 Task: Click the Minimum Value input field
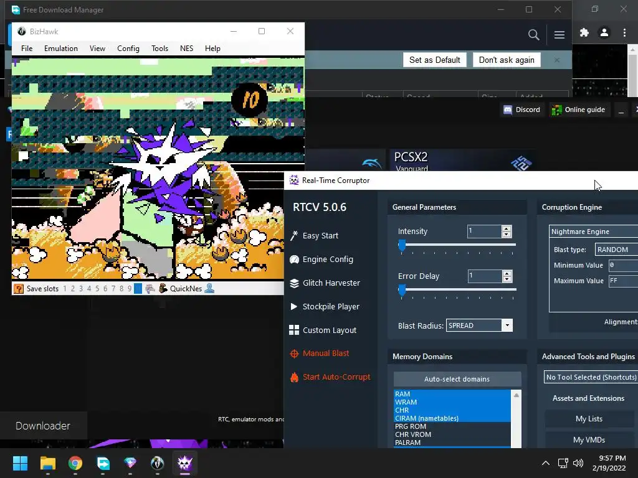[623, 265]
